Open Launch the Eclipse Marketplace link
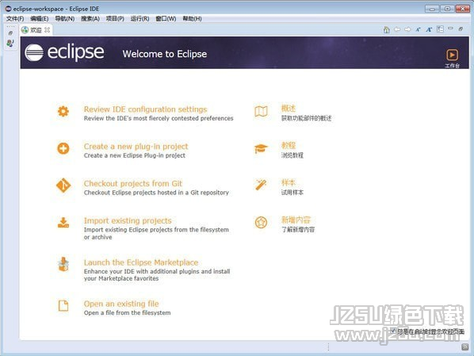474x356 pixels. pyautogui.click(x=141, y=262)
